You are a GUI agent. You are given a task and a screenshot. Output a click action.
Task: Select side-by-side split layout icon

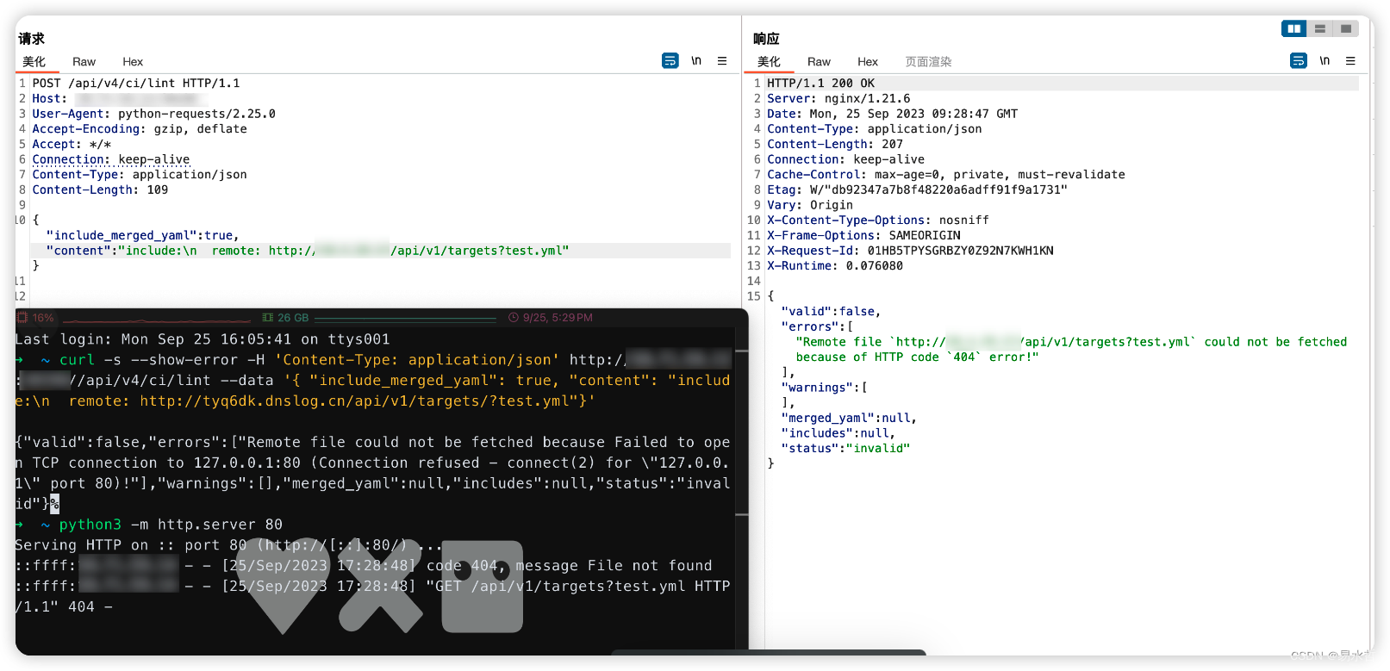click(1294, 29)
